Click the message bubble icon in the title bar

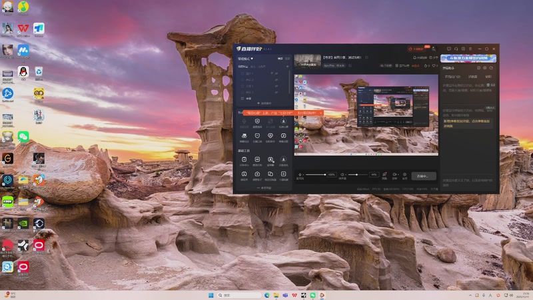[x=448, y=49]
